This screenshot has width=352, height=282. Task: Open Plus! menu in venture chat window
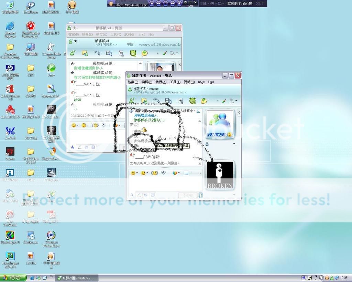[x=211, y=82]
